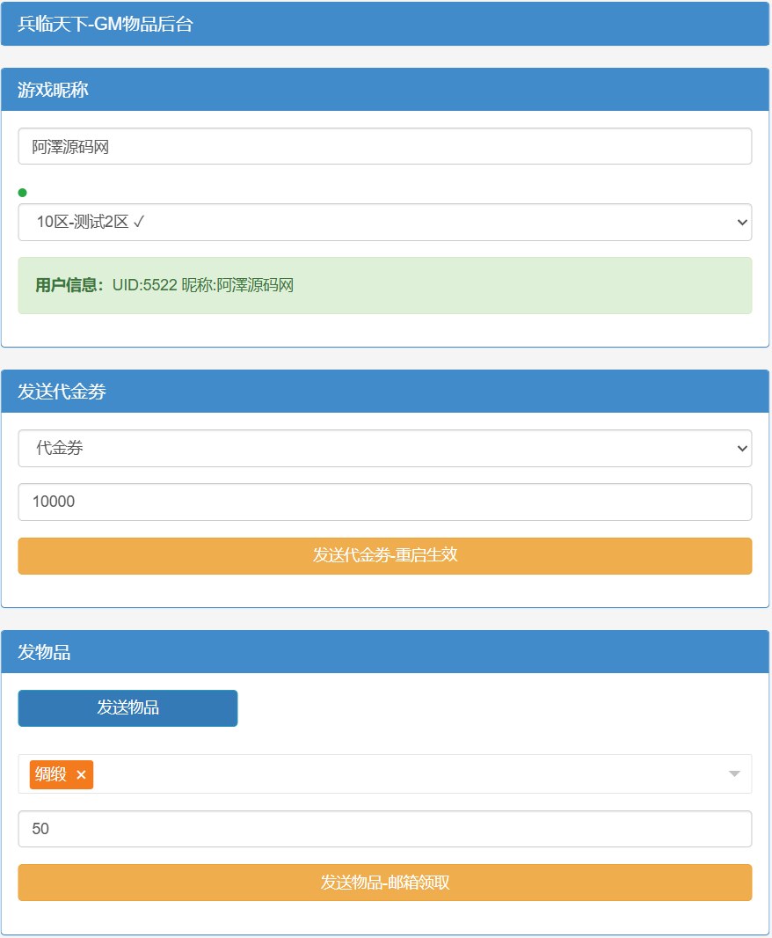Open the 代金券 voucher type dropdown
Image resolution: width=772 pixels, height=938 pixels.
coord(385,449)
